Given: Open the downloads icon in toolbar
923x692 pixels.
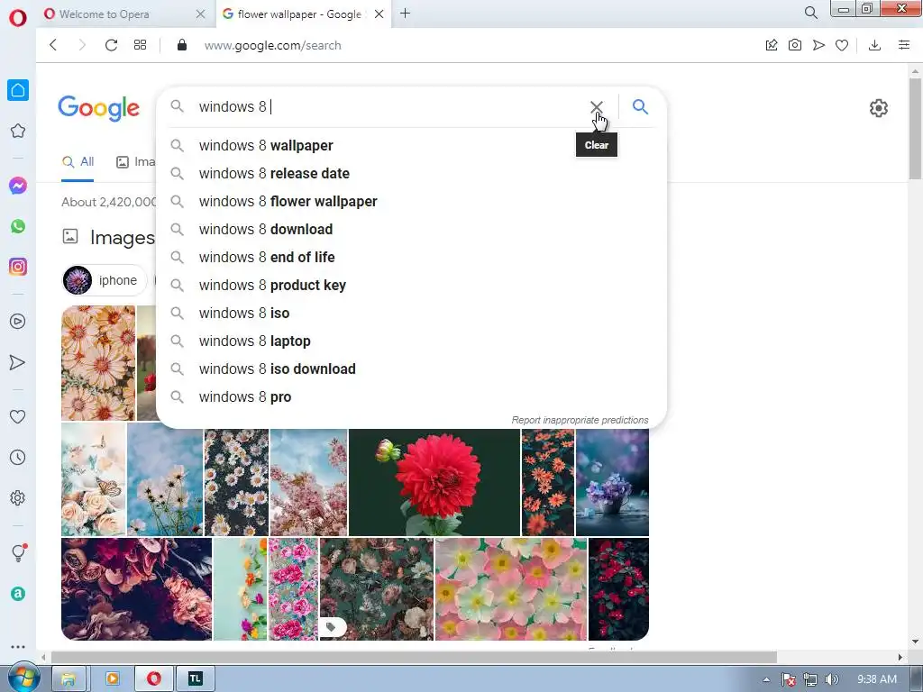Looking at the screenshot, I should pos(874,45).
